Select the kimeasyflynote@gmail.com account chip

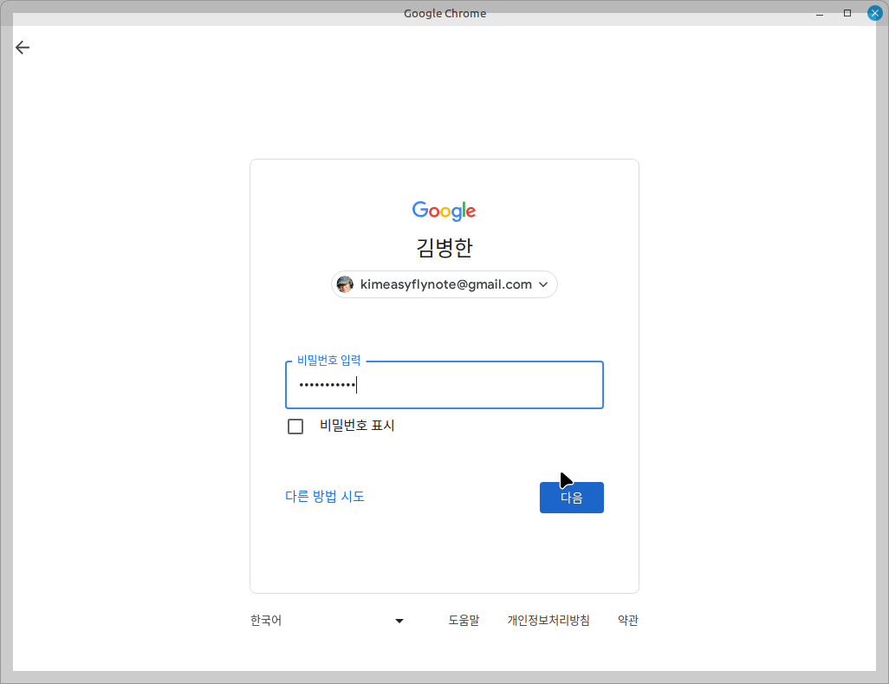444,284
